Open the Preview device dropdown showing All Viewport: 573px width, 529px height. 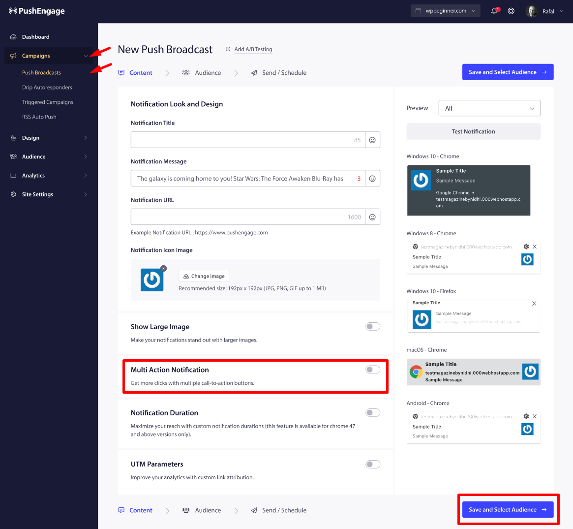(x=489, y=108)
